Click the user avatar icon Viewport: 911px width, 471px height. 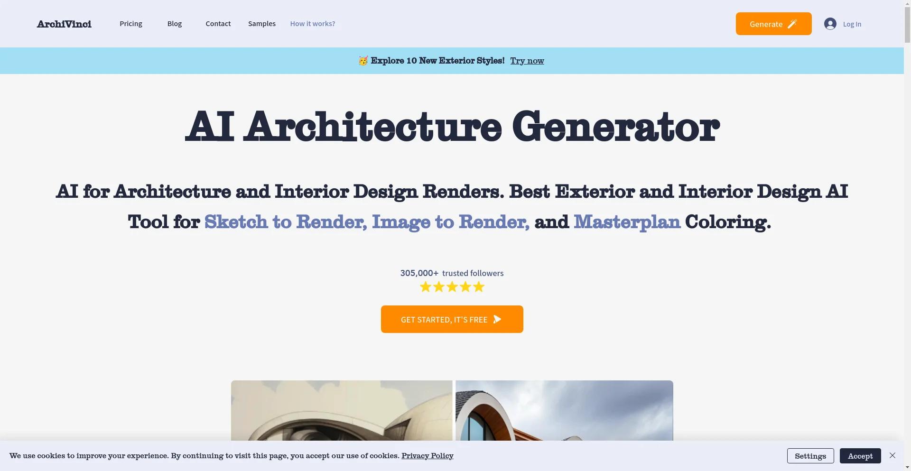point(830,24)
